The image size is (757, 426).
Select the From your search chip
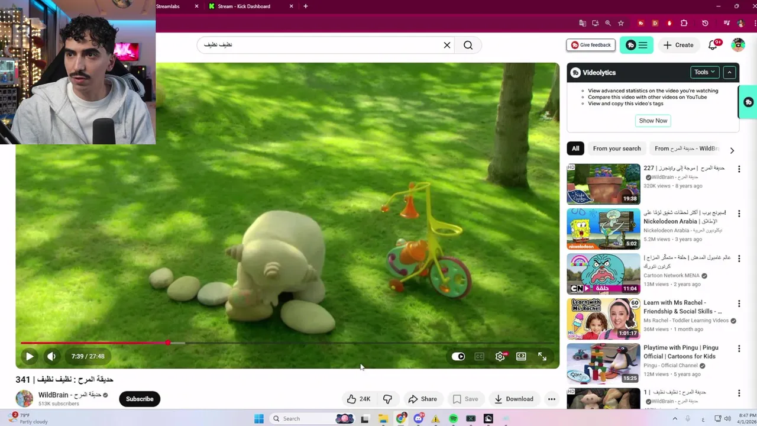coord(617,149)
